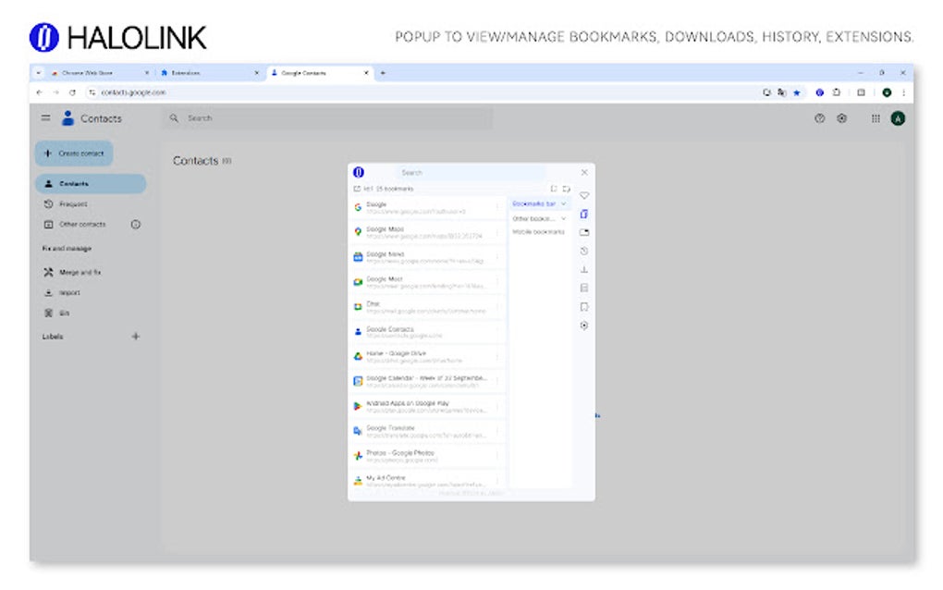Open the Home - Google Drive bookmark
The height and width of the screenshot is (590, 943).
[x=427, y=357]
